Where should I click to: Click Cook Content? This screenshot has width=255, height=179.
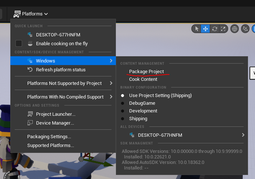tap(143, 79)
